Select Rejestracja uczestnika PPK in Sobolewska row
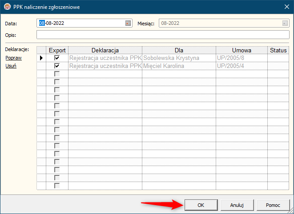 105,58
